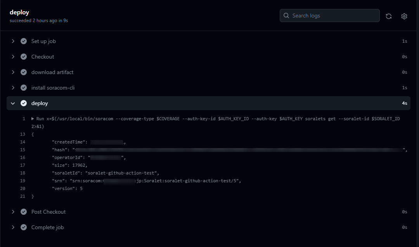Refresh the workflow log view
The width and height of the screenshot is (419, 247).
click(x=388, y=16)
